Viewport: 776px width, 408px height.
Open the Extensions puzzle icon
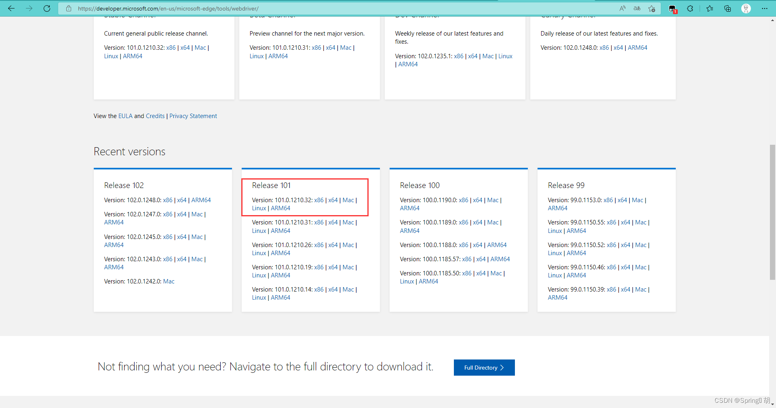(690, 8)
